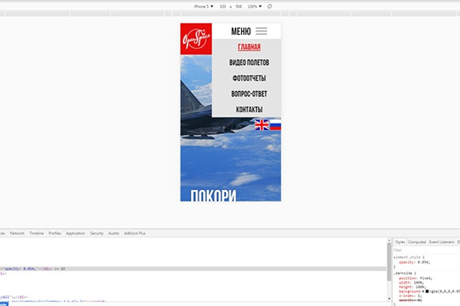Open the ВОПРОС-ОТВЕТ menu link
Image resolution: width=460 pixels, height=306 pixels.
point(249,94)
